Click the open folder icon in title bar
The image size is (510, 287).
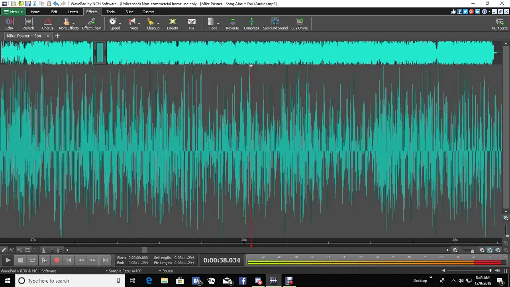point(21,4)
